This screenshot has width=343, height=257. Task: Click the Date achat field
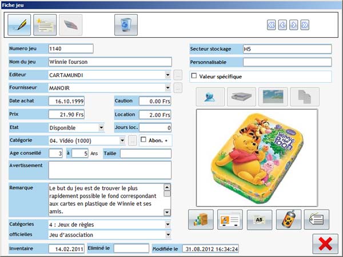[66, 101]
